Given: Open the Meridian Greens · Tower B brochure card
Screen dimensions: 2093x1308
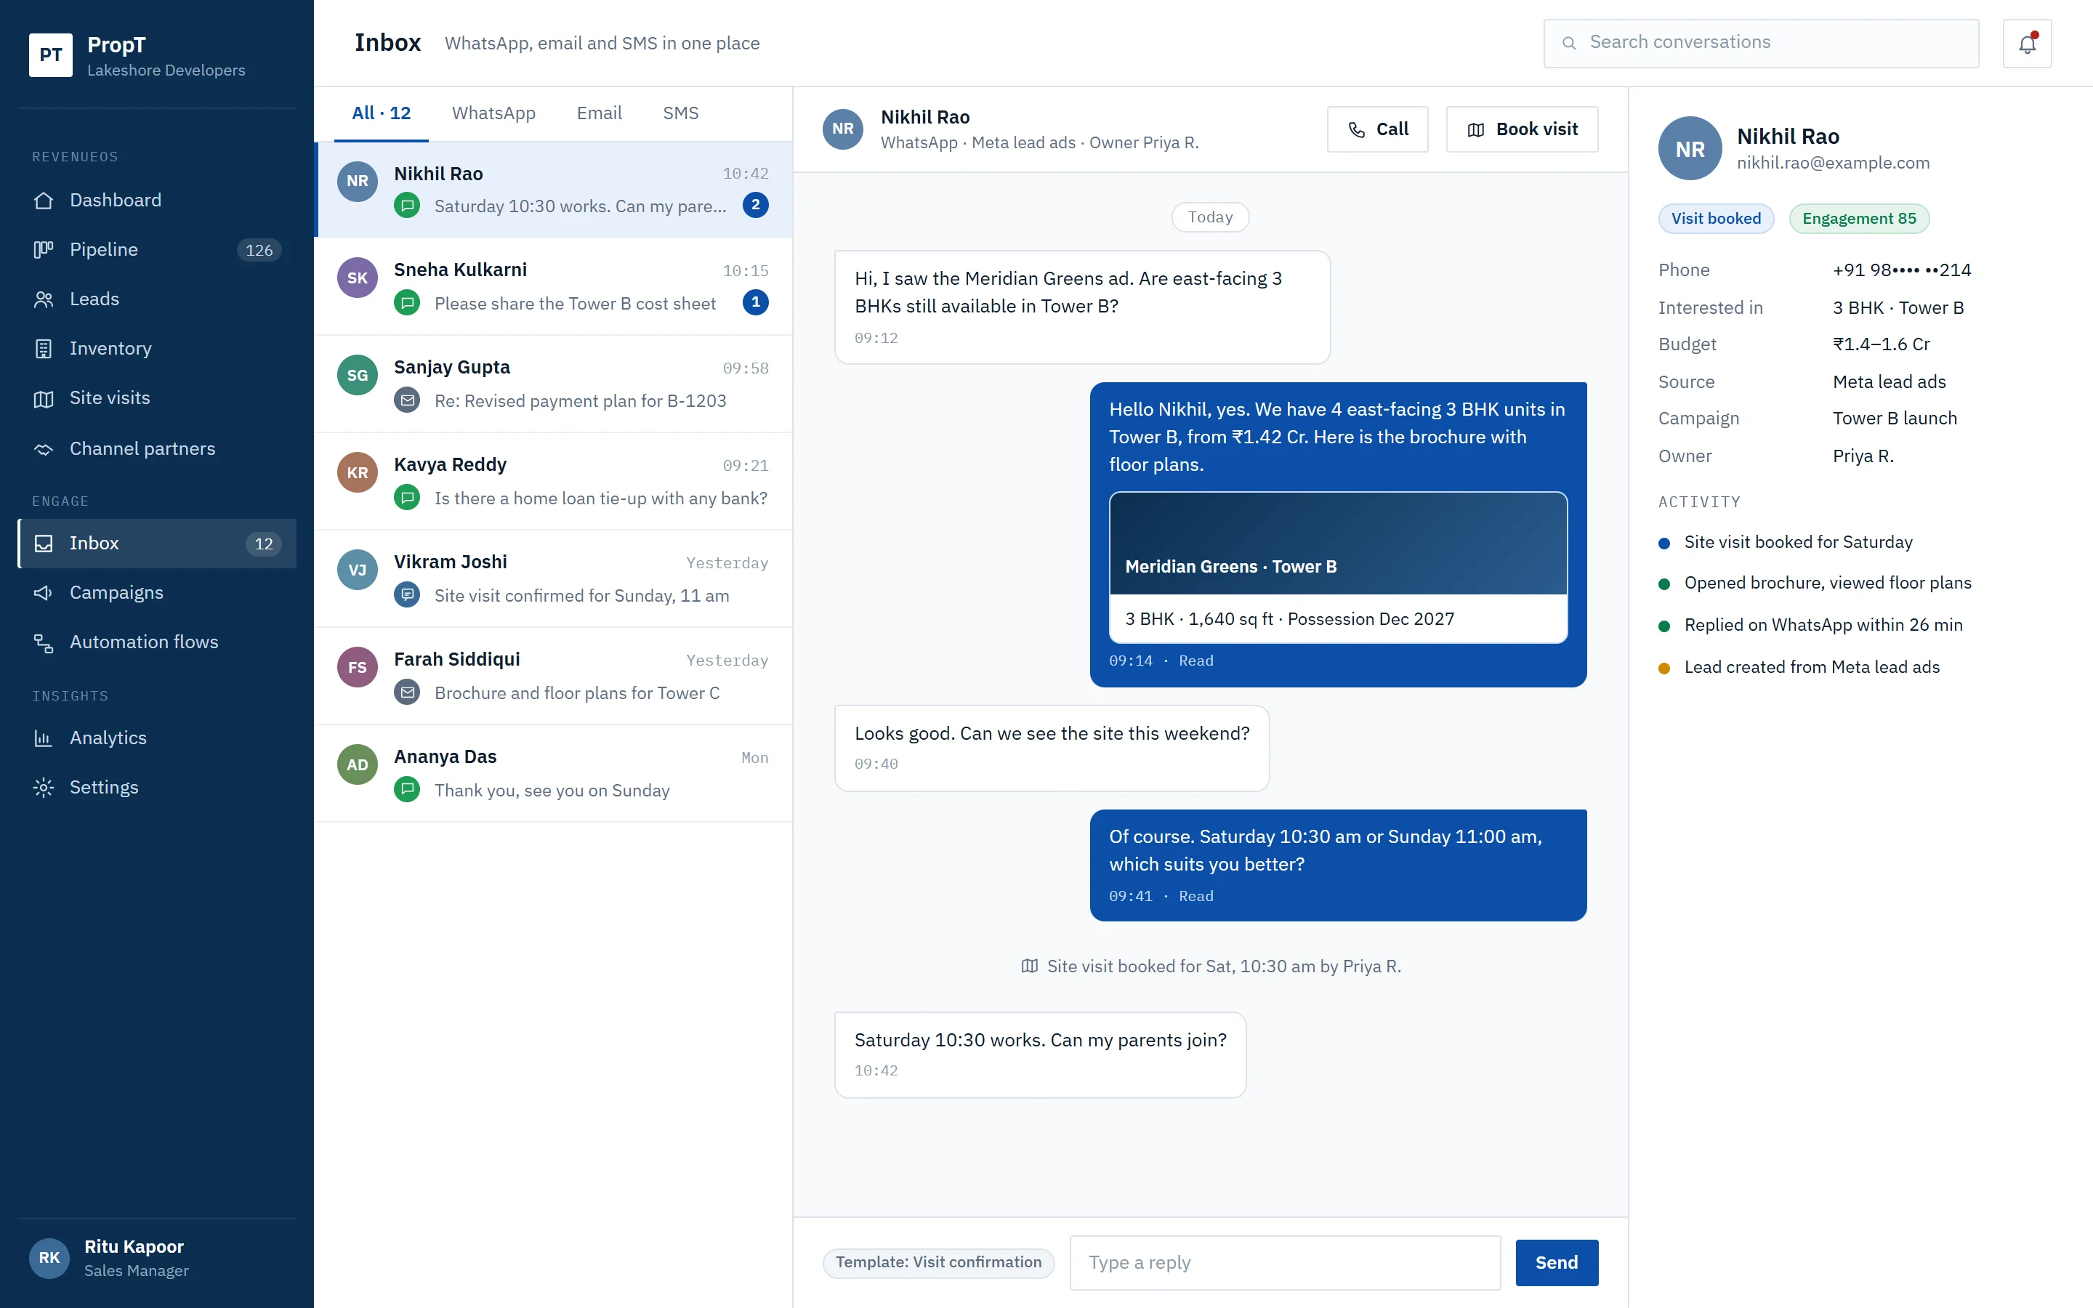Looking at the screenshot, I should coord(1338,568).
